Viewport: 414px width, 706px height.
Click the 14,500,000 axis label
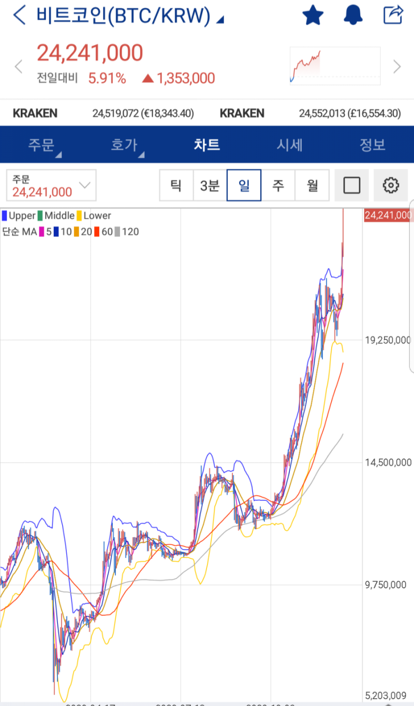[388, 462]
